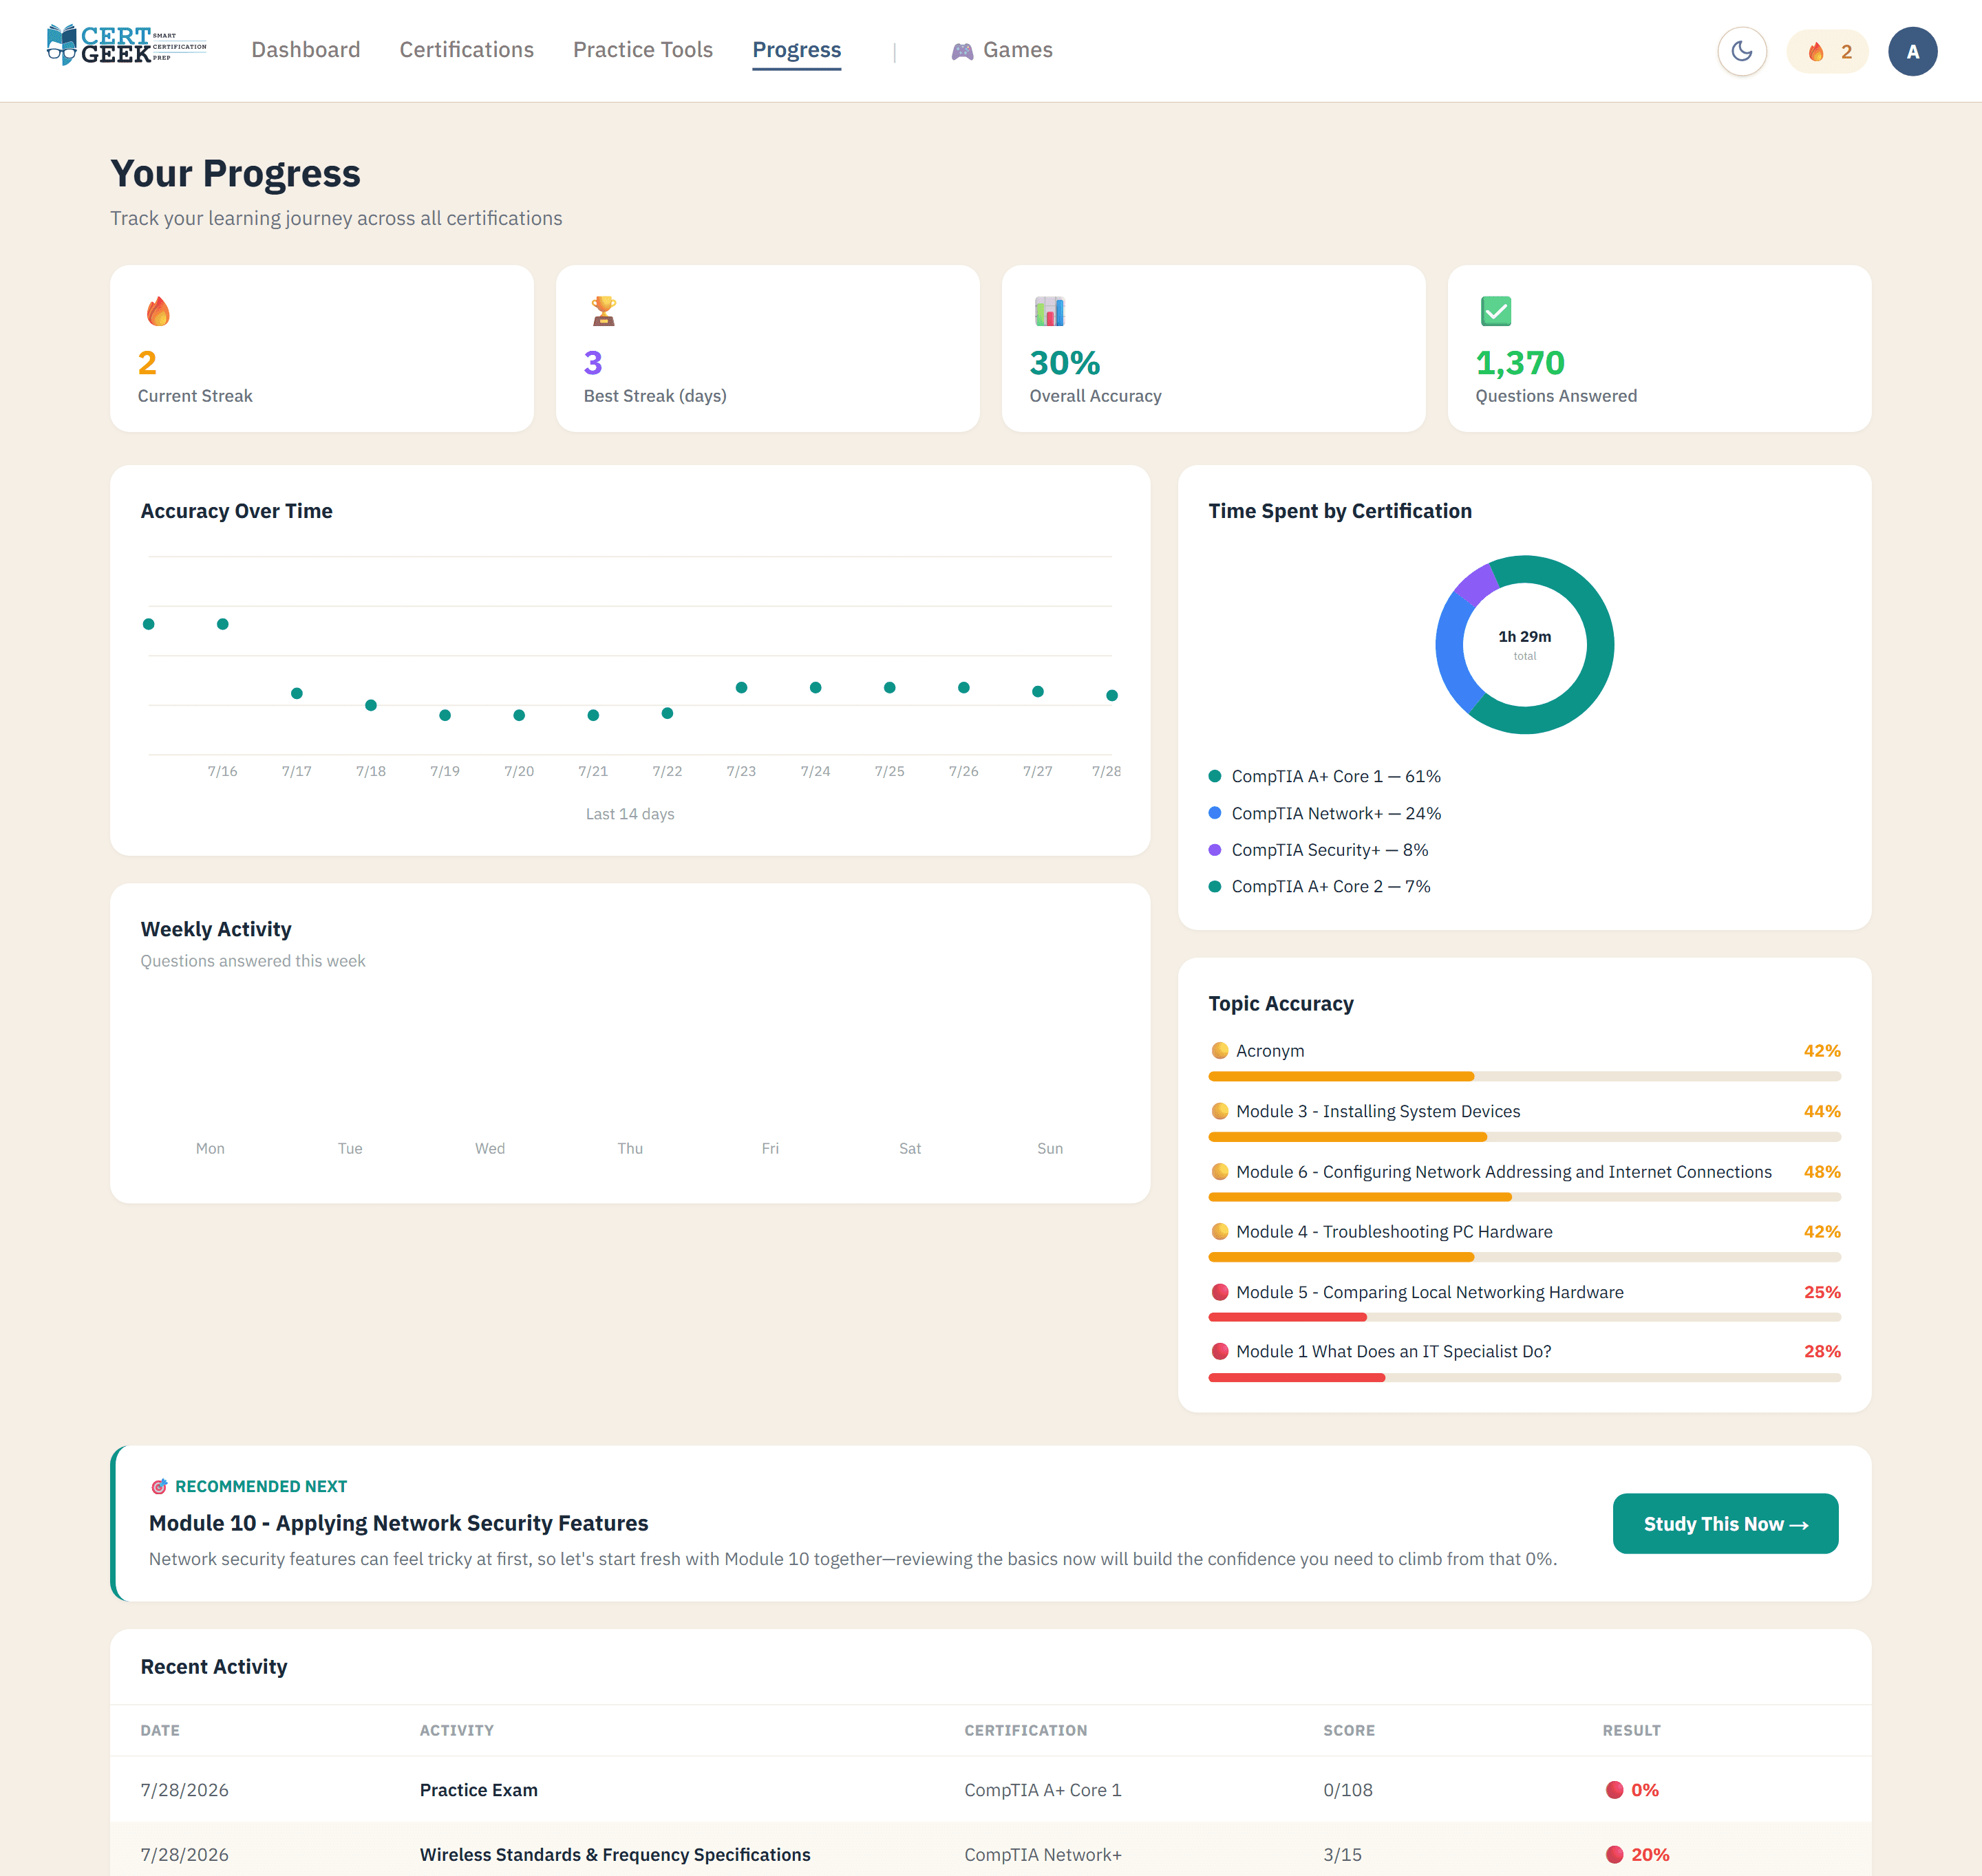Click the SCORE column header

click(x=1349, y=1731)
